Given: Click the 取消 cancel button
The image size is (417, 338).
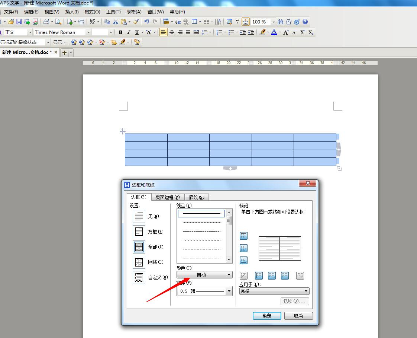Looking at the screenshot, I should click(x=298, y=316).
